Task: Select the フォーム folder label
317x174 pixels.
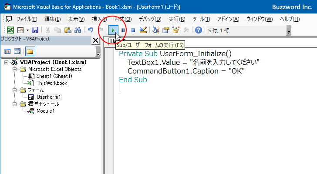Action: tap(36, 90)
